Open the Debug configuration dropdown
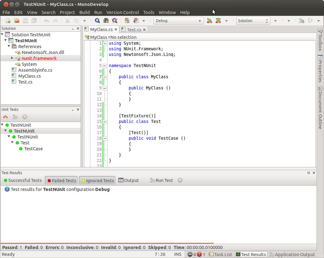The height and width of the screenshot is (258, 324). (x=199, y=21)
